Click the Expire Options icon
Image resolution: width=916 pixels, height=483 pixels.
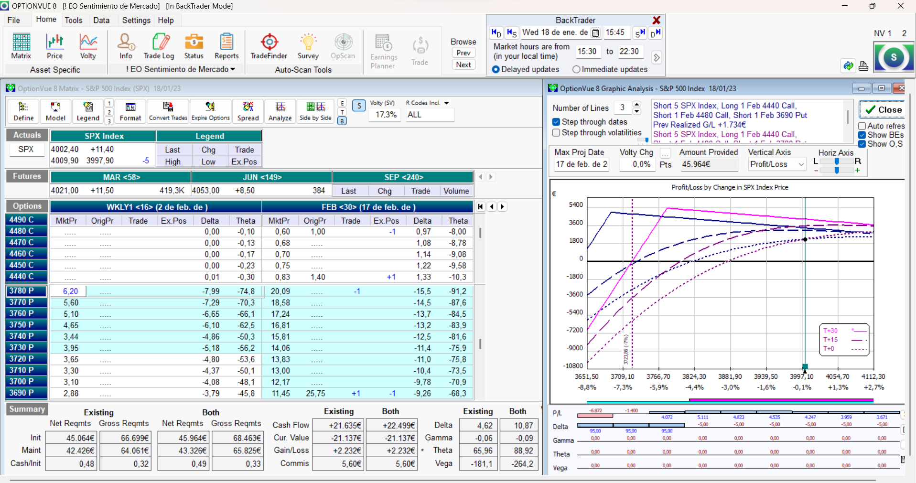click(210, 111)
